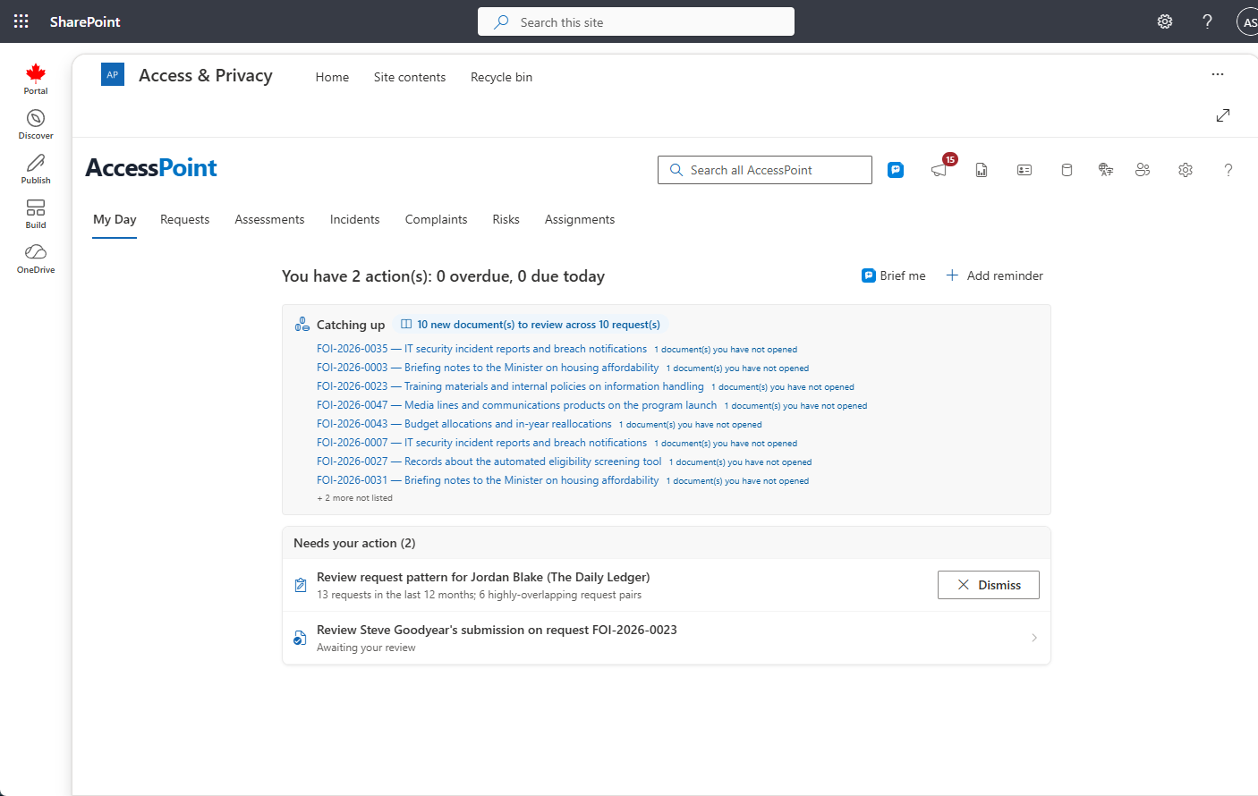
Task: Expand the page to full screen
Action: [1223, 115]
